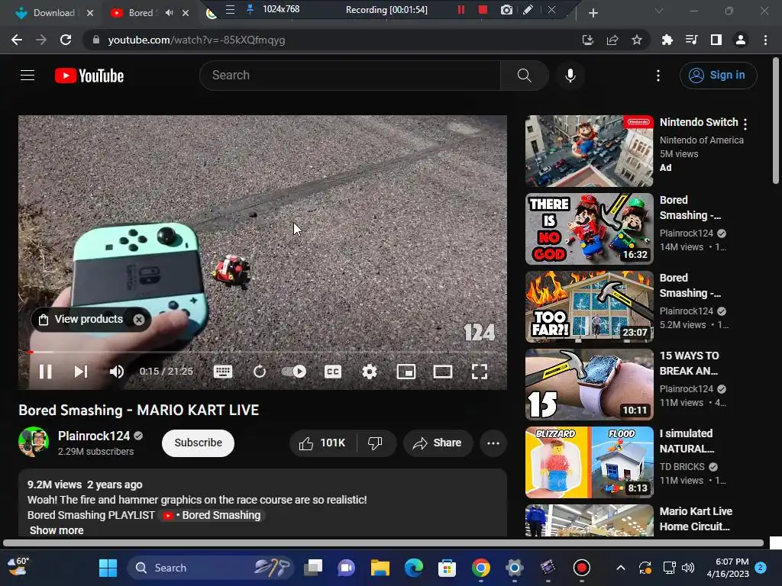
Task: Play the THERE IS NO GOD video thumbnail
Action: tap(589, 229)
